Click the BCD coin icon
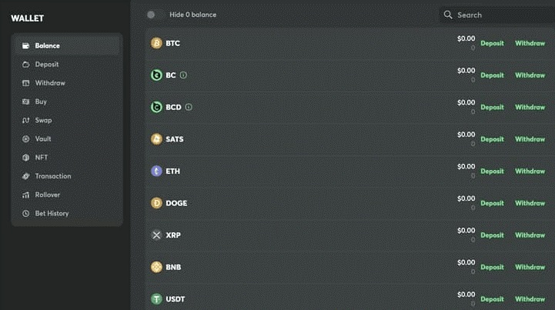The width and height of the screenshot is (555, 310). 156,107
